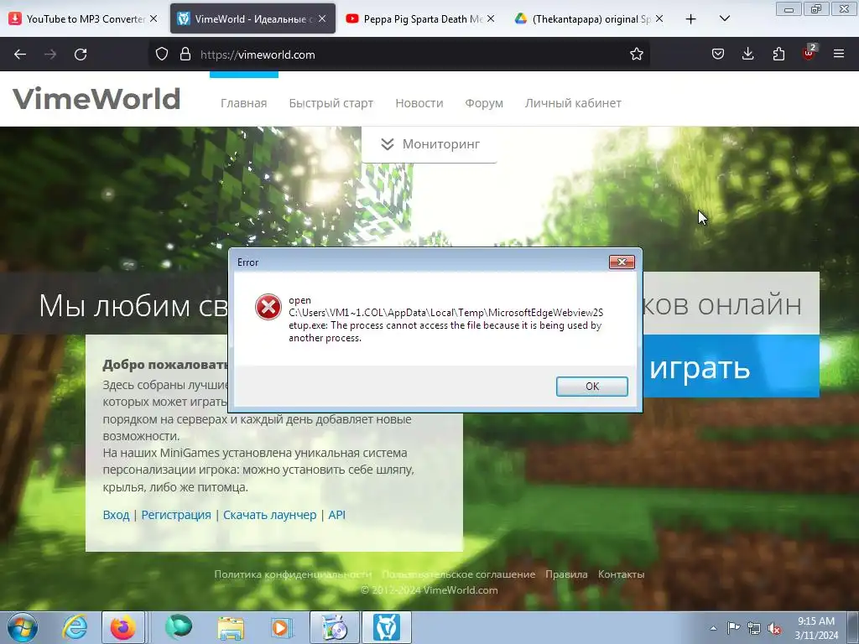Click Show desktop strip beside clock

click(x=853, y=627)
